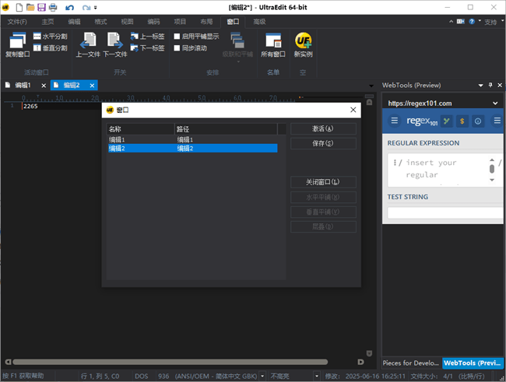506x382 pixels.
Task: Open the 编码 ribbon tab
Action: [x=153, y=22]
